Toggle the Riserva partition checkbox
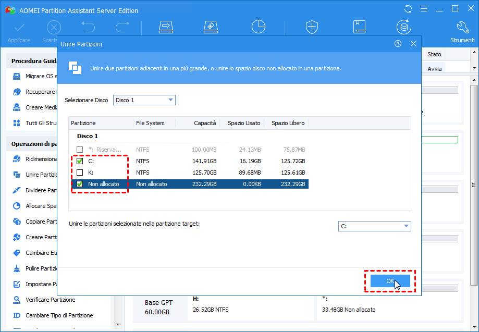 click(x=80, y=150)
